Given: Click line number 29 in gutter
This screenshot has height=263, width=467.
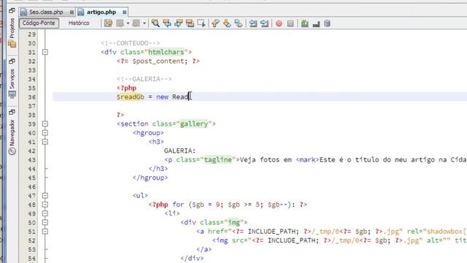Looking at the screenshot, I should tap(31, 34).
